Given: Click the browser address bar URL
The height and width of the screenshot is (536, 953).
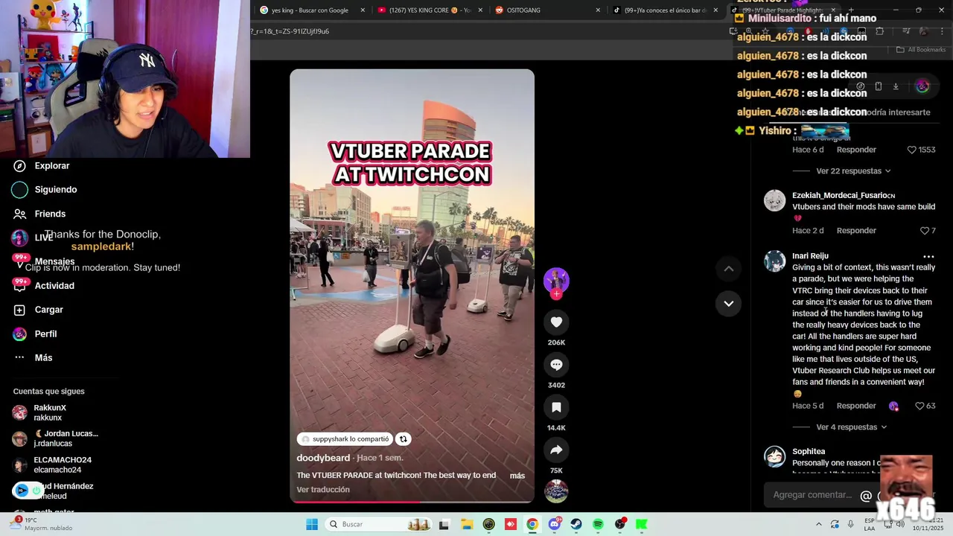Looking at the screenshot, I should 290,31.
